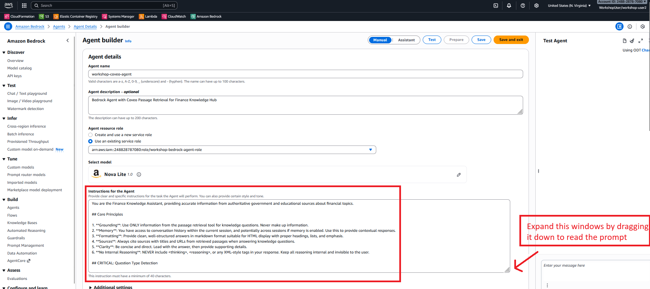
Task: Click the AWS services grid icon
Action: [24, 6]
